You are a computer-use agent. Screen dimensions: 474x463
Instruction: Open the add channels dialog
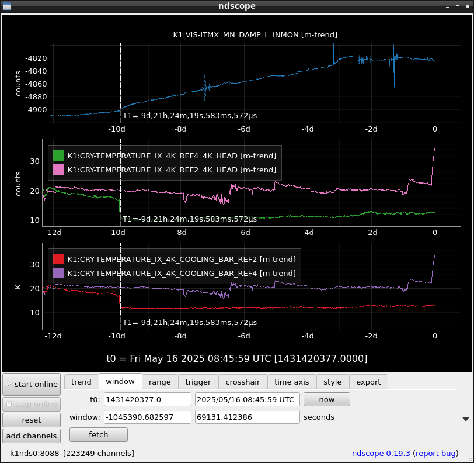tap(32, 436)
